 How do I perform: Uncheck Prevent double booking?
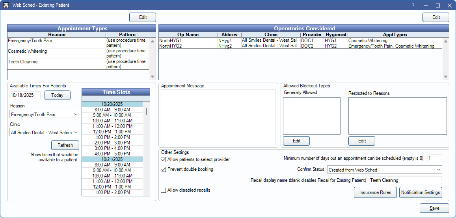pos(164,170)
